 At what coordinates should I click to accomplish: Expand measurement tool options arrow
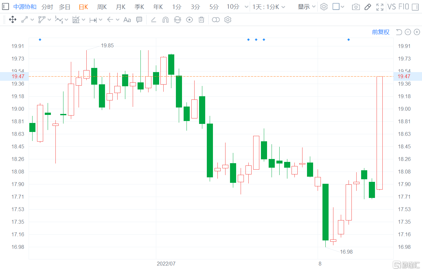[x=101, y=20]
